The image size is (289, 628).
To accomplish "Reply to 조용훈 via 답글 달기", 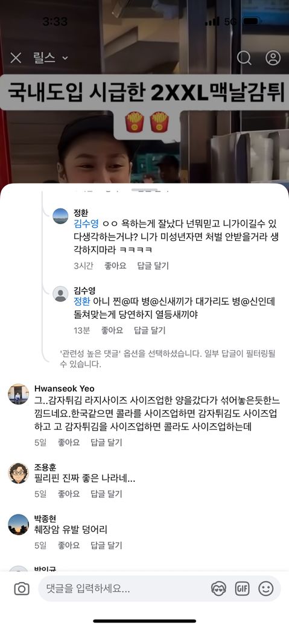I will click(x=106, y=494).
